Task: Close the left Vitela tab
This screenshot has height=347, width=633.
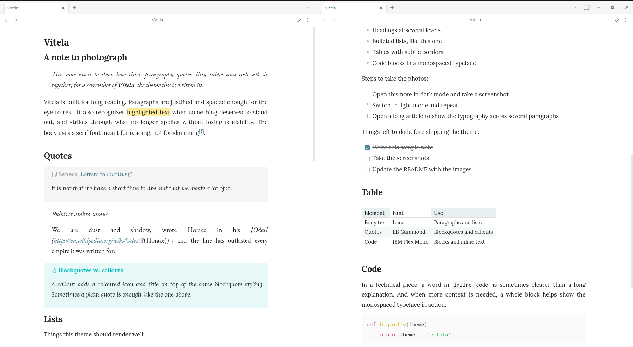Action: pyautogui.click(x=63, y=8)
